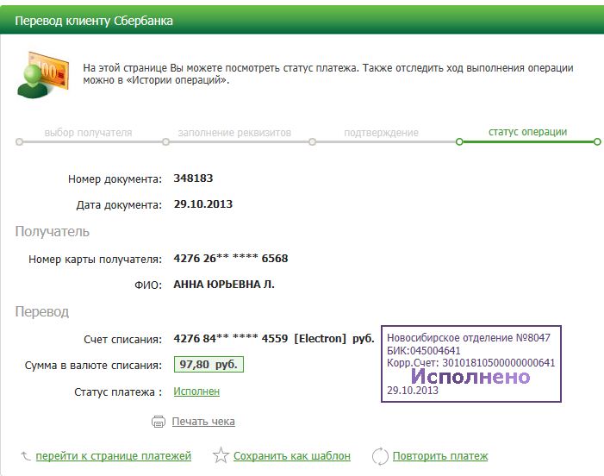Click the Корр.Счет number in the stamp

(x=499, y=363)
